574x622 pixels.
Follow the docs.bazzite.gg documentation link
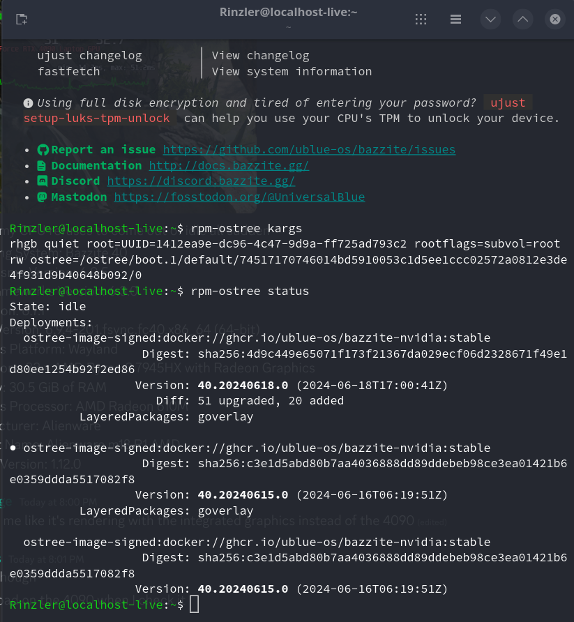point(229,165)
